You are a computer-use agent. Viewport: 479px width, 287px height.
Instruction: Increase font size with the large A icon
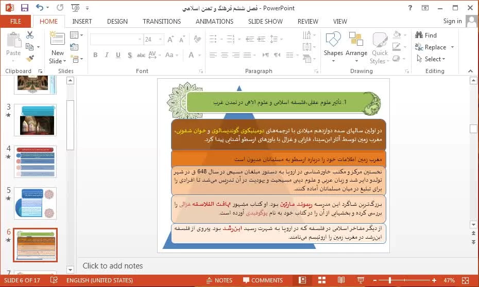click(170, 39)
